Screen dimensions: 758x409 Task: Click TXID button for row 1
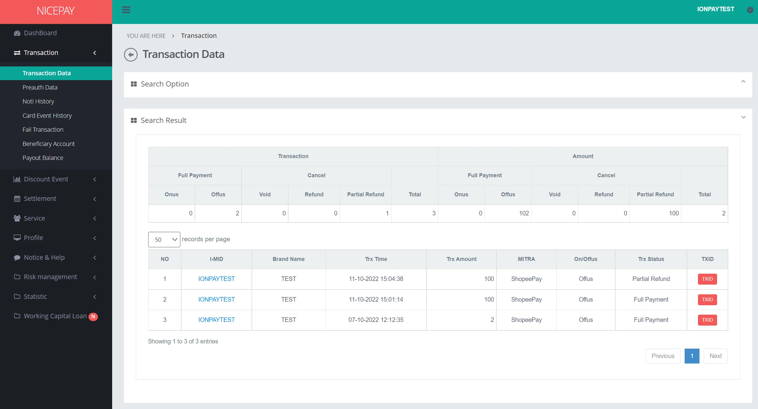(x=708, y=279)
